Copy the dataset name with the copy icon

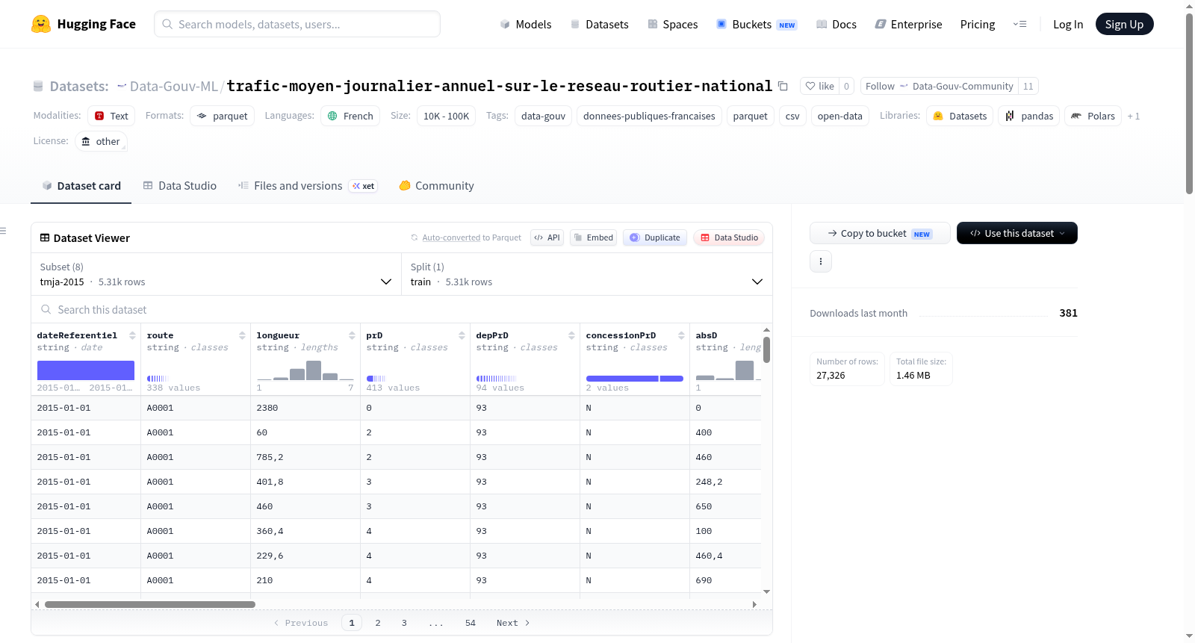pos(783,86)
